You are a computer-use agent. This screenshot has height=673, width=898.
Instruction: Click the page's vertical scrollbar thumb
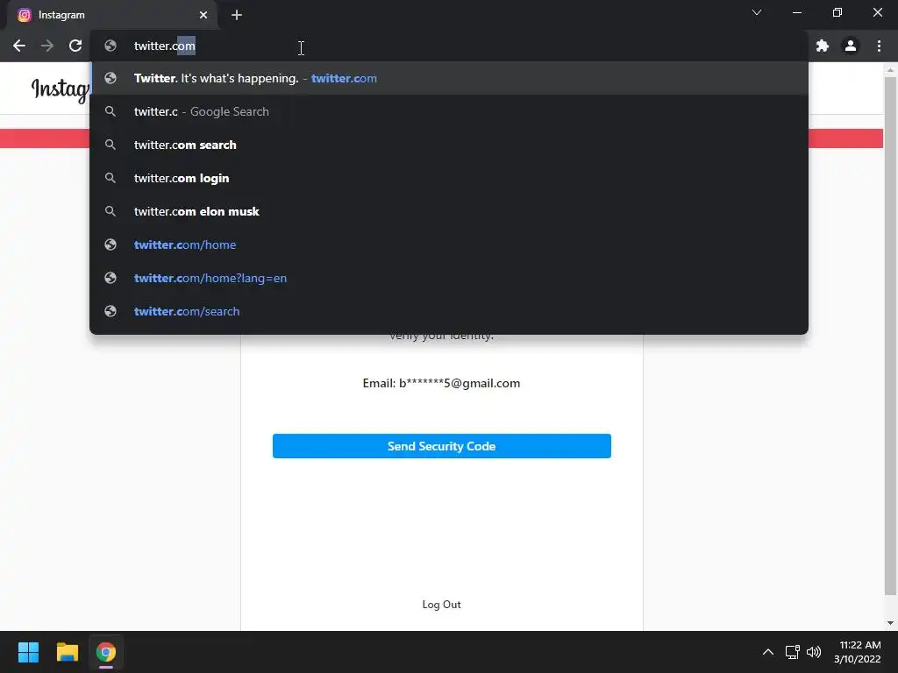(x=890, y=335)
